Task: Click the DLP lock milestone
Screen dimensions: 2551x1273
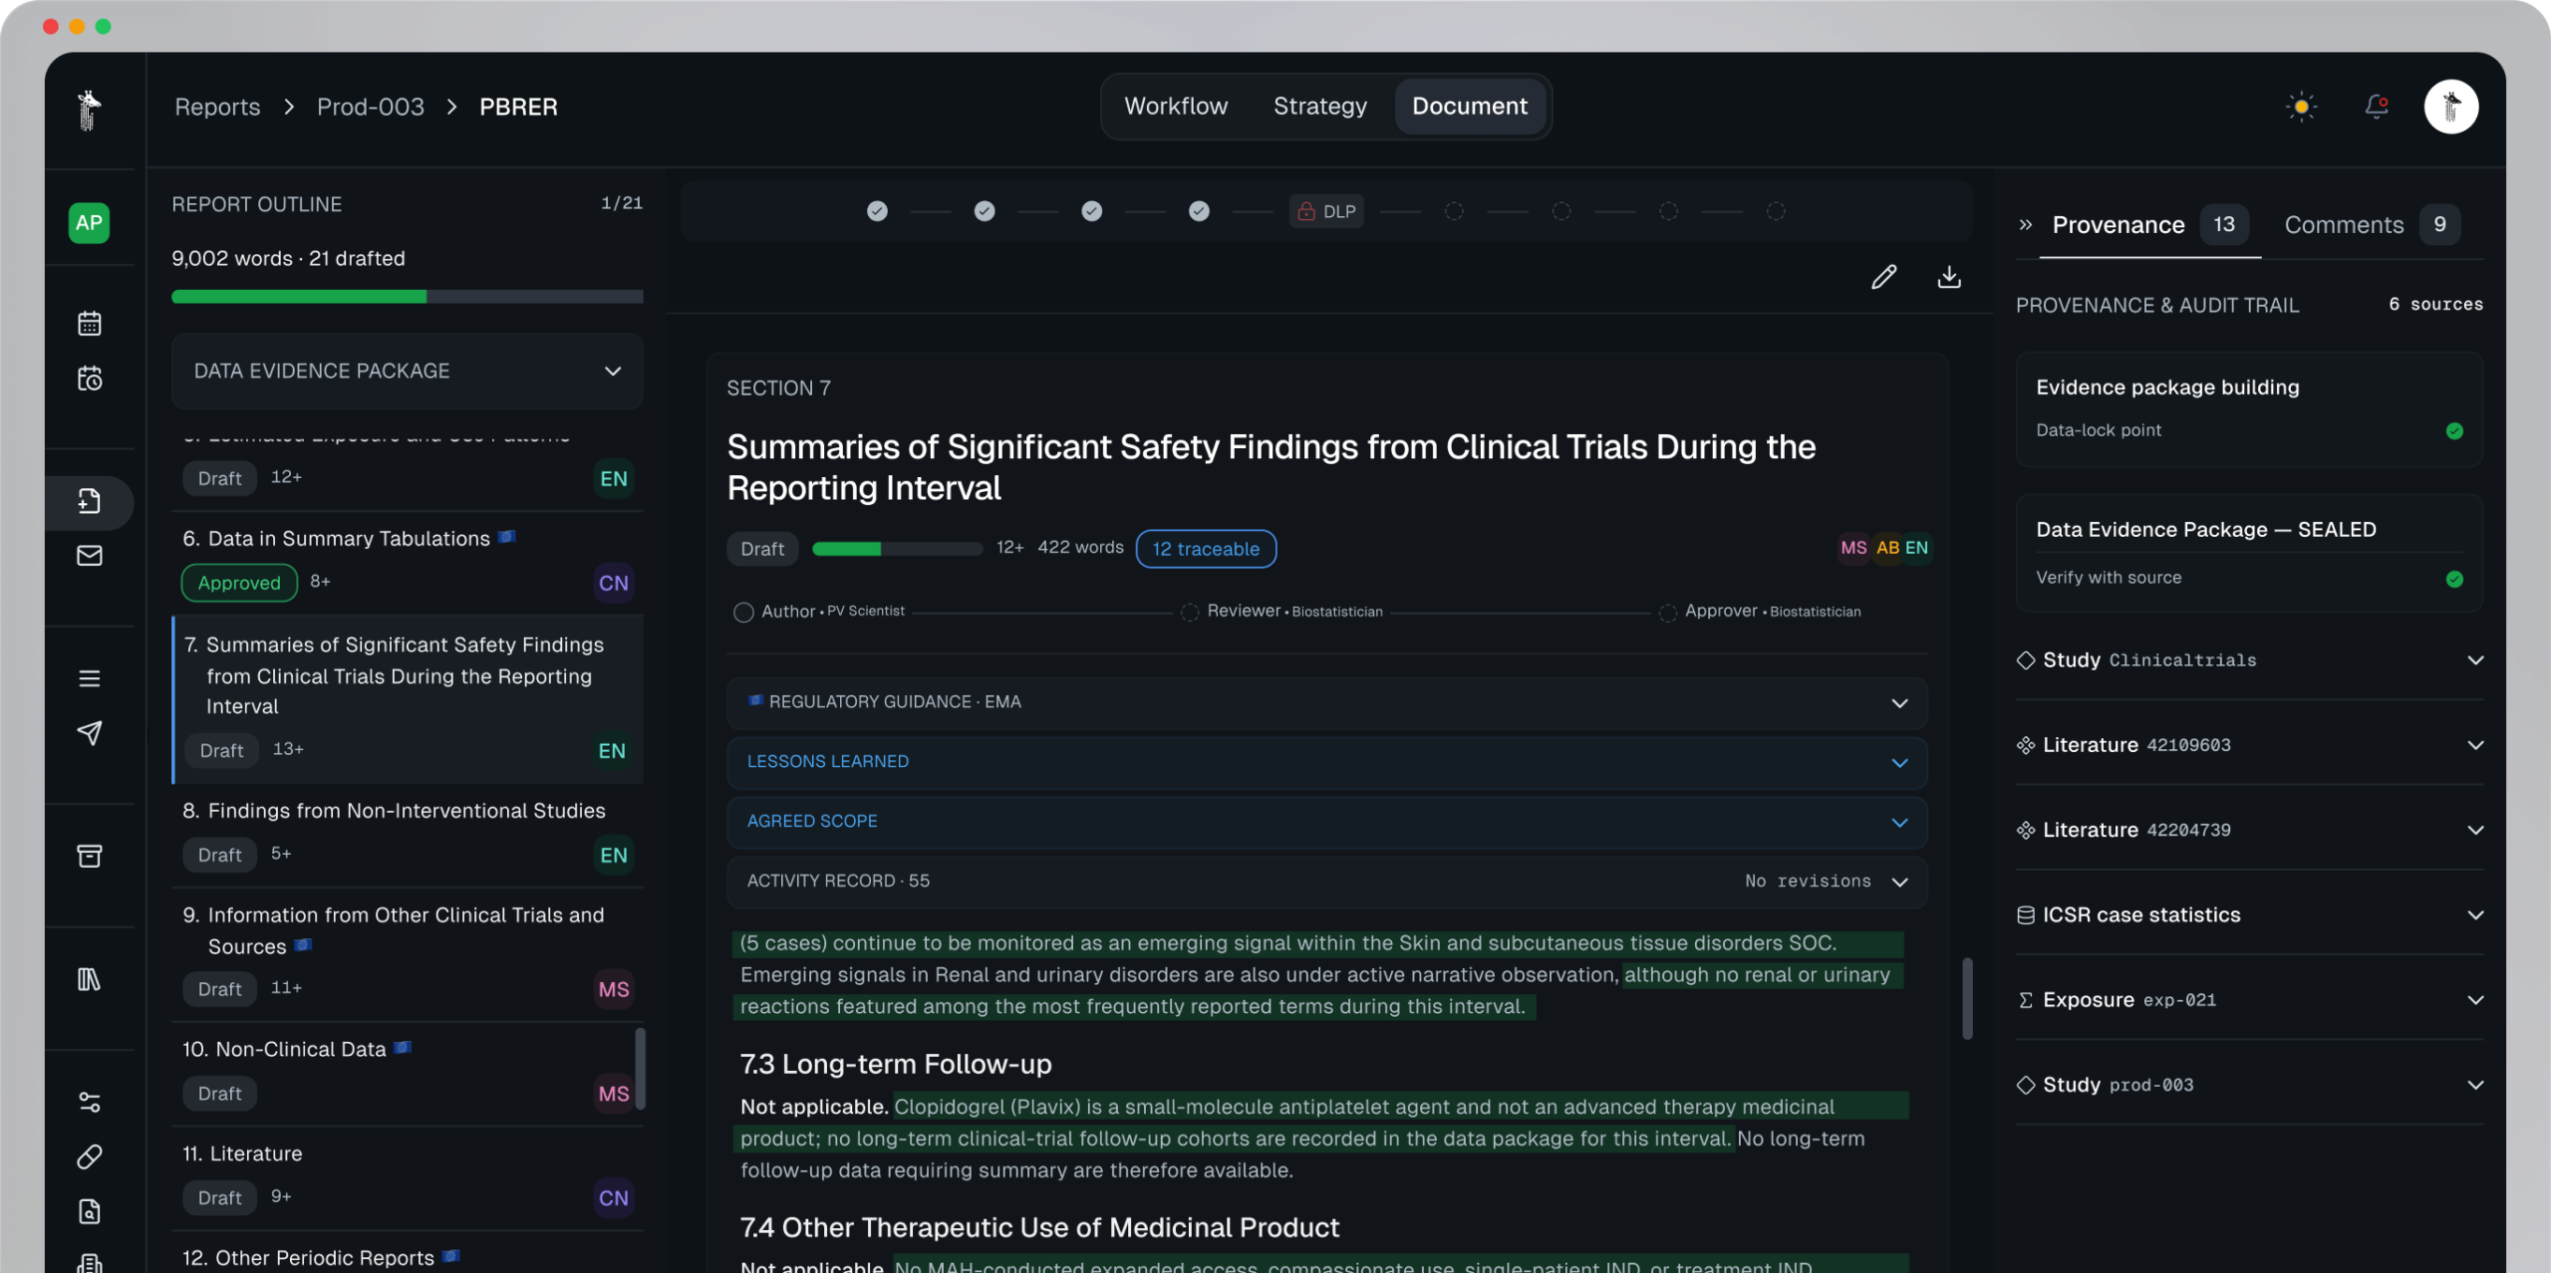Action: [x=1326, y=211]
